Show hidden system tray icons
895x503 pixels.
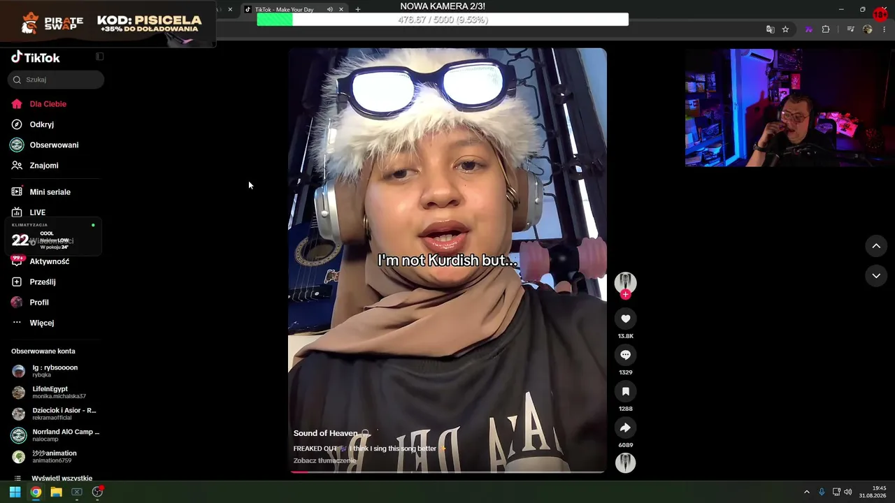click(x=806, y=492)
